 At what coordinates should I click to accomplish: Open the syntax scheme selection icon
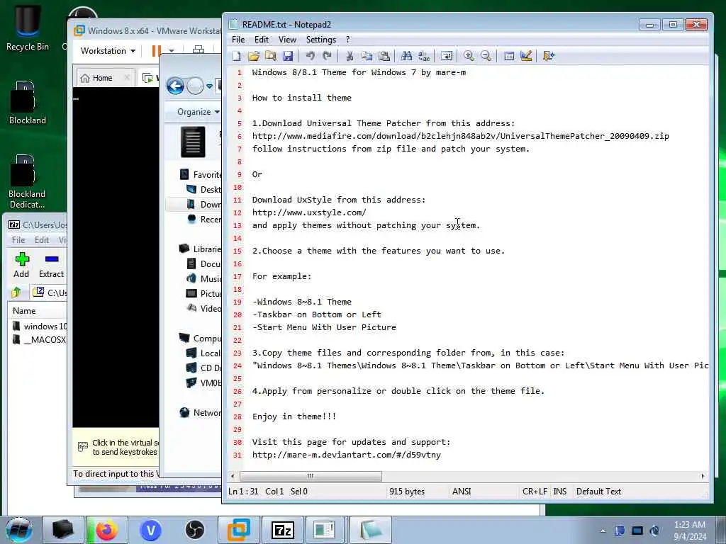(x=509, y=56)
